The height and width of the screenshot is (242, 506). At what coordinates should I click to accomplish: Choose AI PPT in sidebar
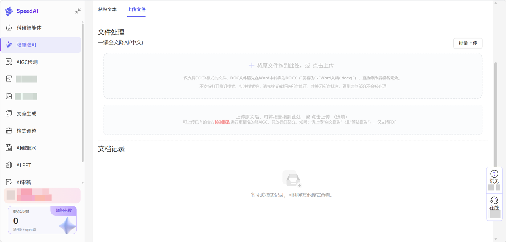41,165
